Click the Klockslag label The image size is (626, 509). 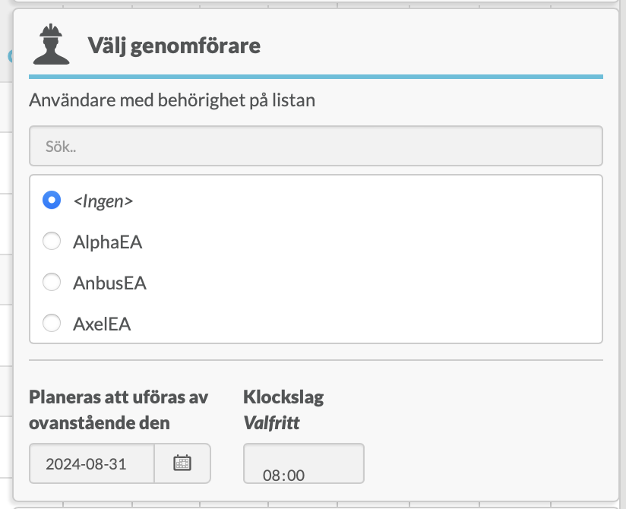tap(283, 397)
